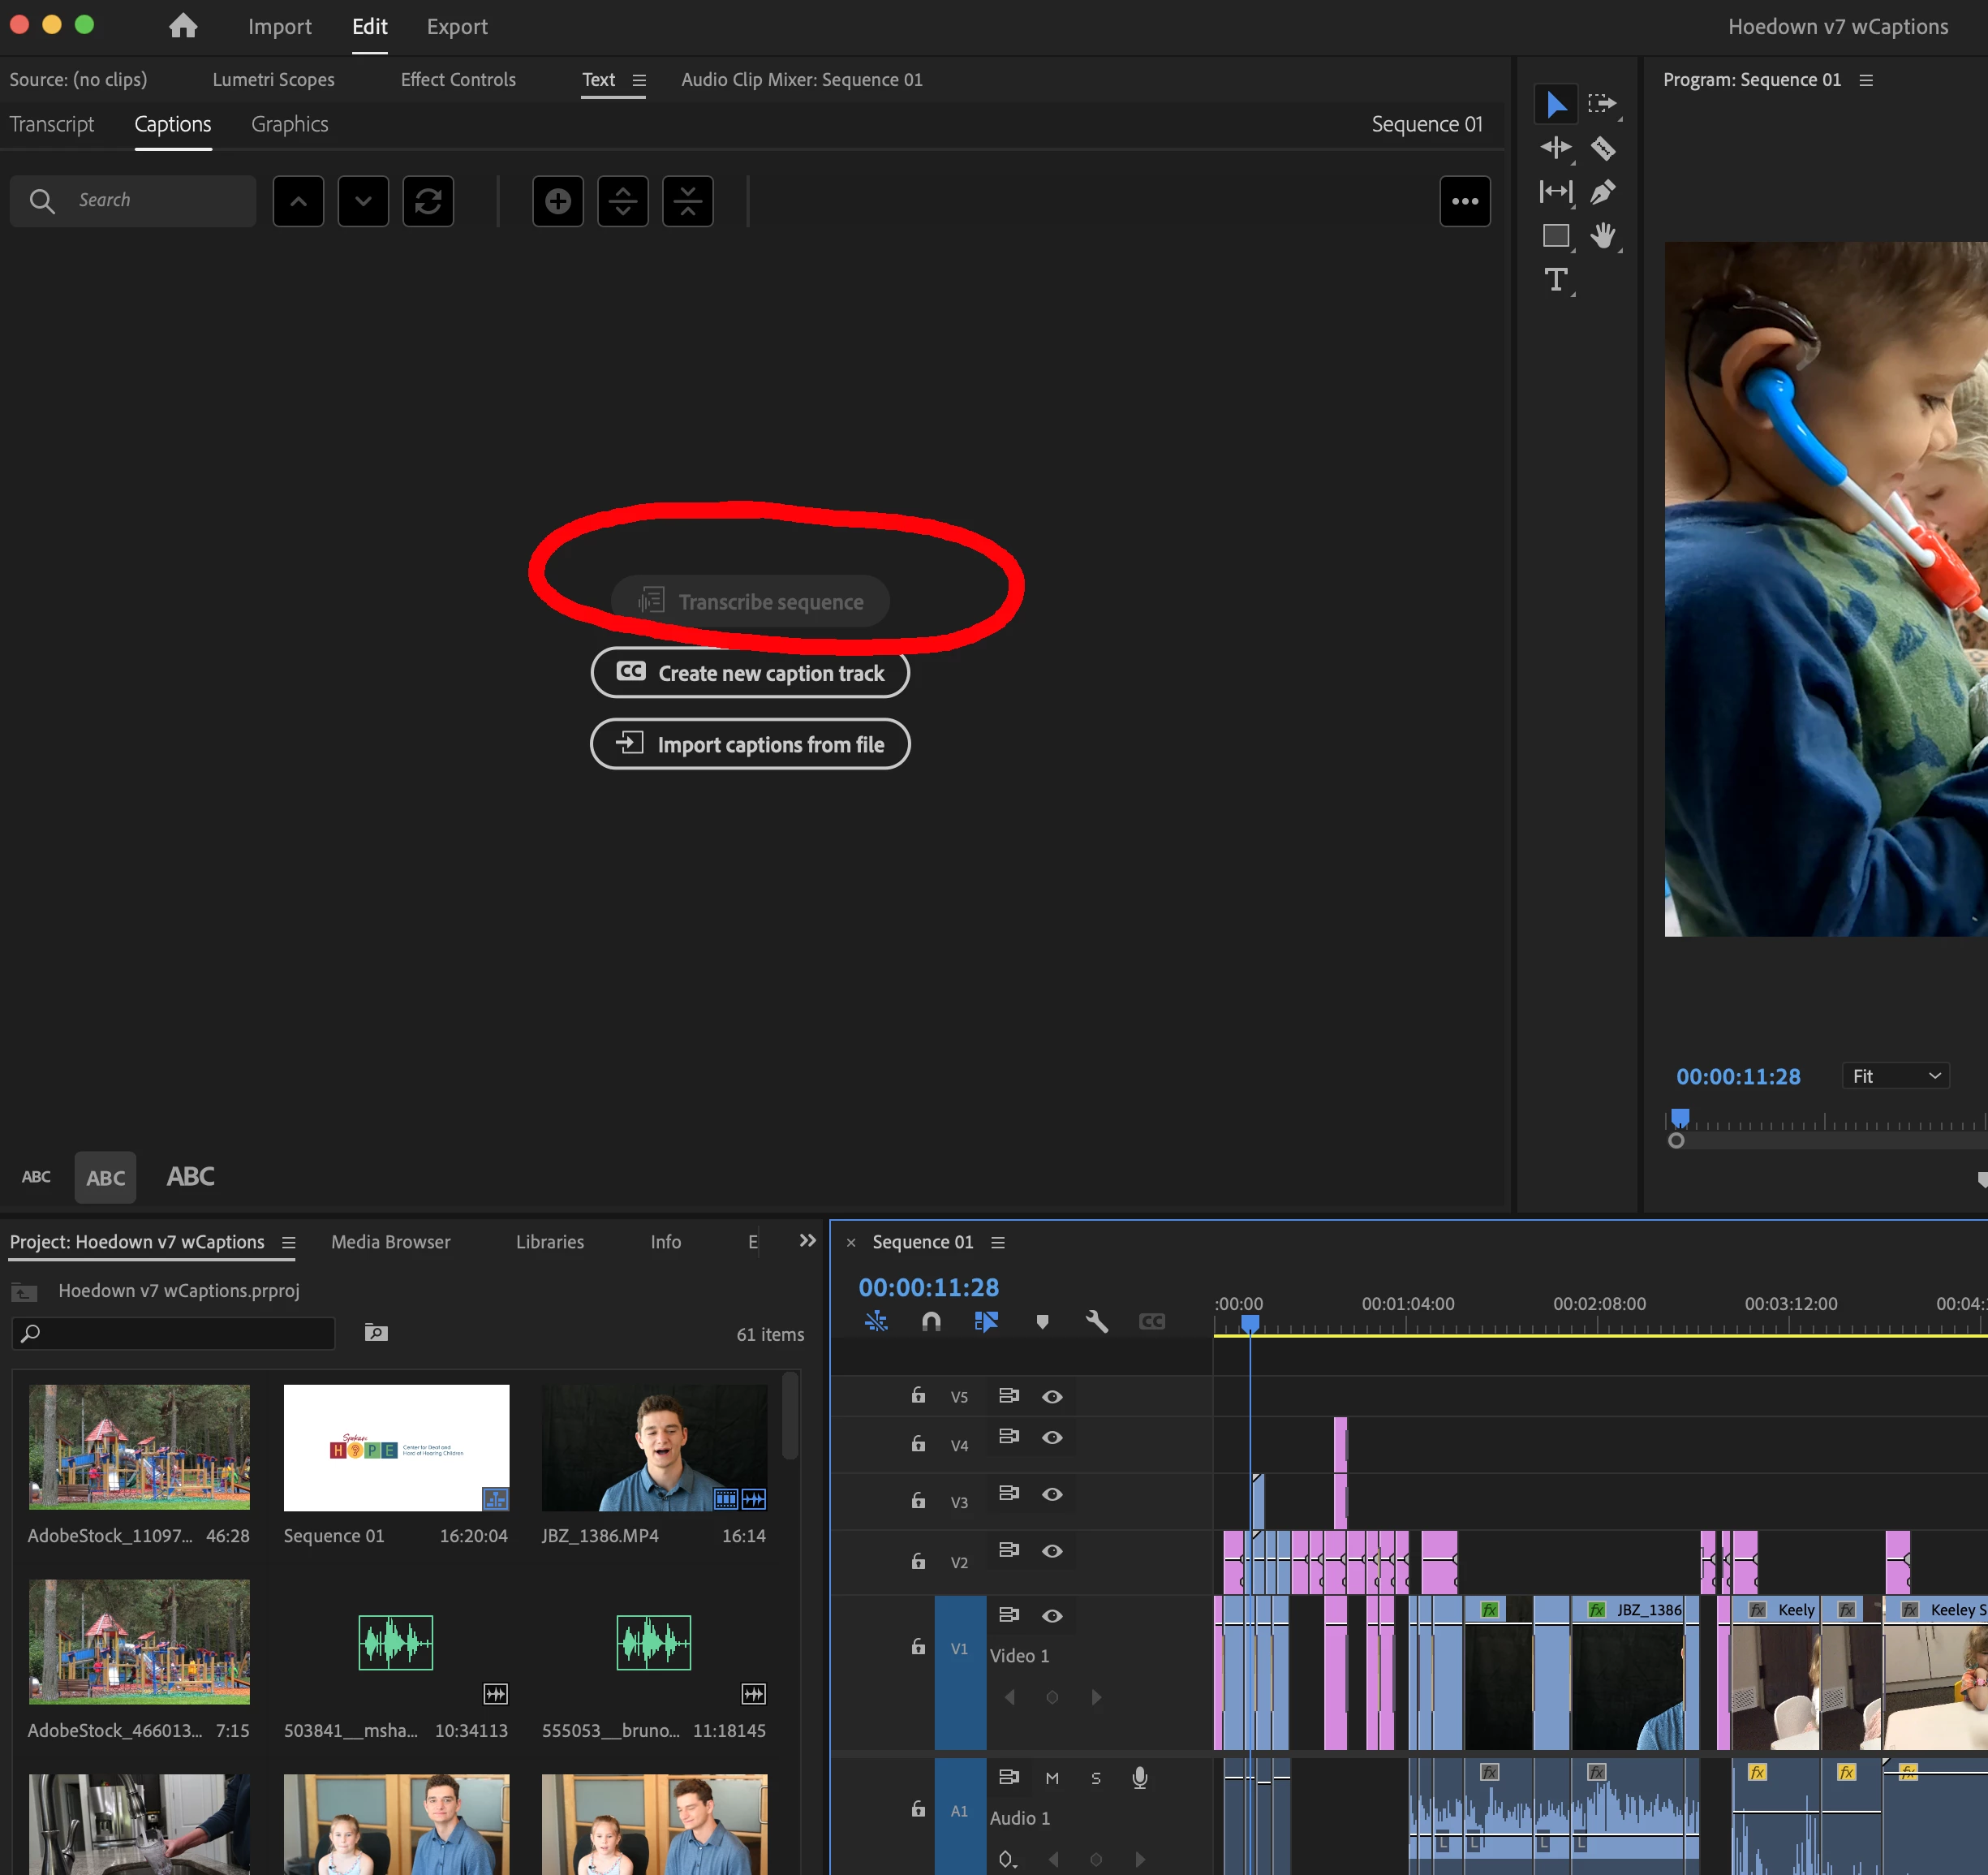Open the Export workspace tab
The width and height of the screenshot is (1988, 1875).
pyautogui.click(x=457, y=27)
